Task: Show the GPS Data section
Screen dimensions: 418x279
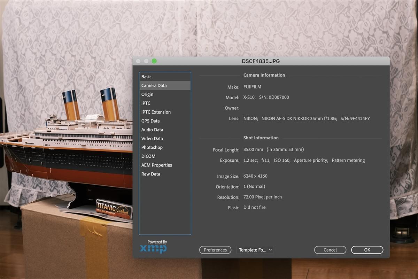Action: [x=165, y=121]
